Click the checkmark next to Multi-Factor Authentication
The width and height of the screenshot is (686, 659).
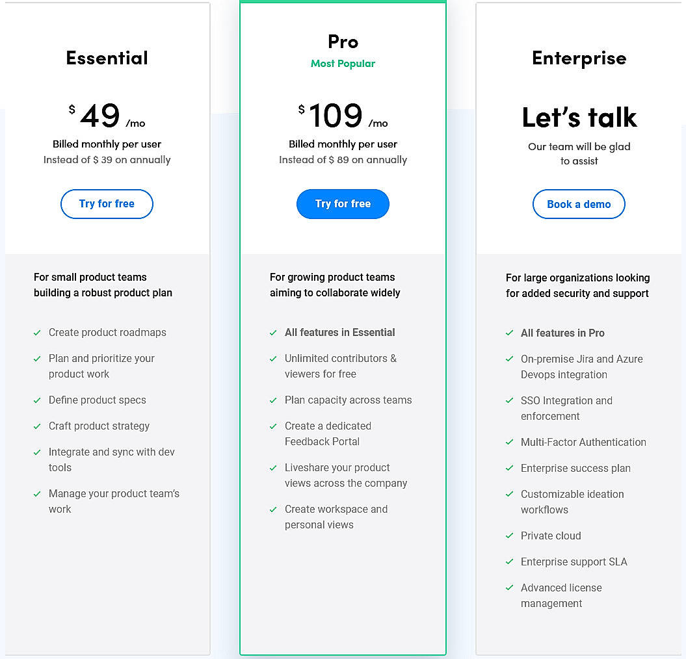510,443
